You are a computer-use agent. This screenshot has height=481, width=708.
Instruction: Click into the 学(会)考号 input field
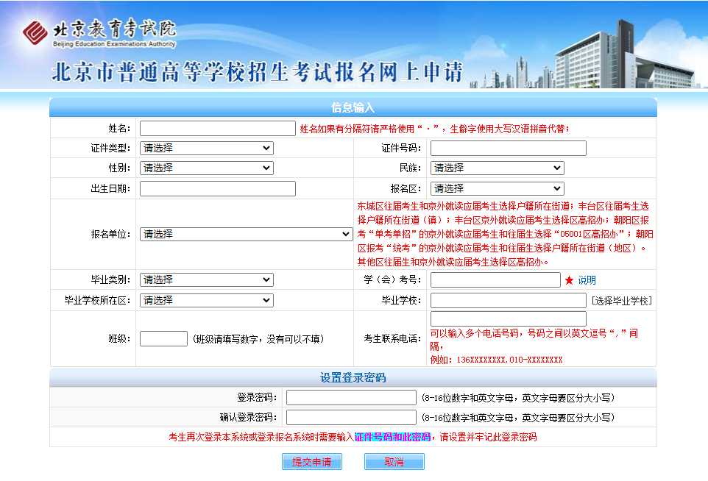(495, 279)
